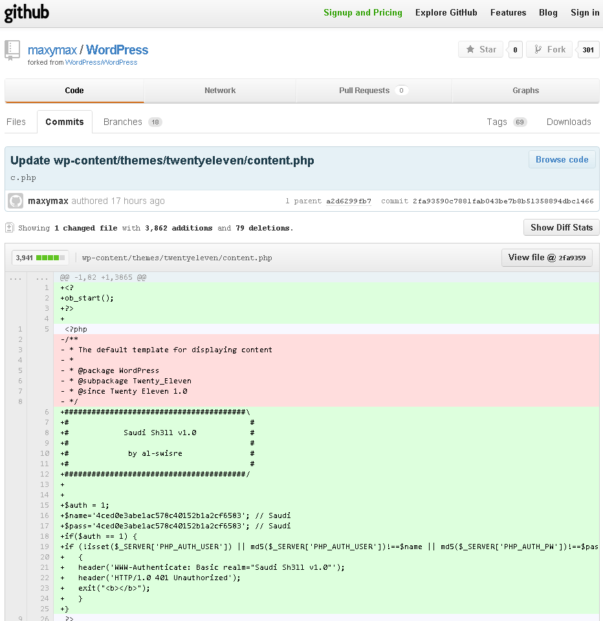Click the pull requests 0 counter
The image size is (603, 621).
tap(401, 90)
